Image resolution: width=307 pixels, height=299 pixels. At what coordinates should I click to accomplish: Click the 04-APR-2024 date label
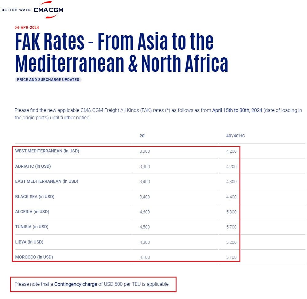27,27
